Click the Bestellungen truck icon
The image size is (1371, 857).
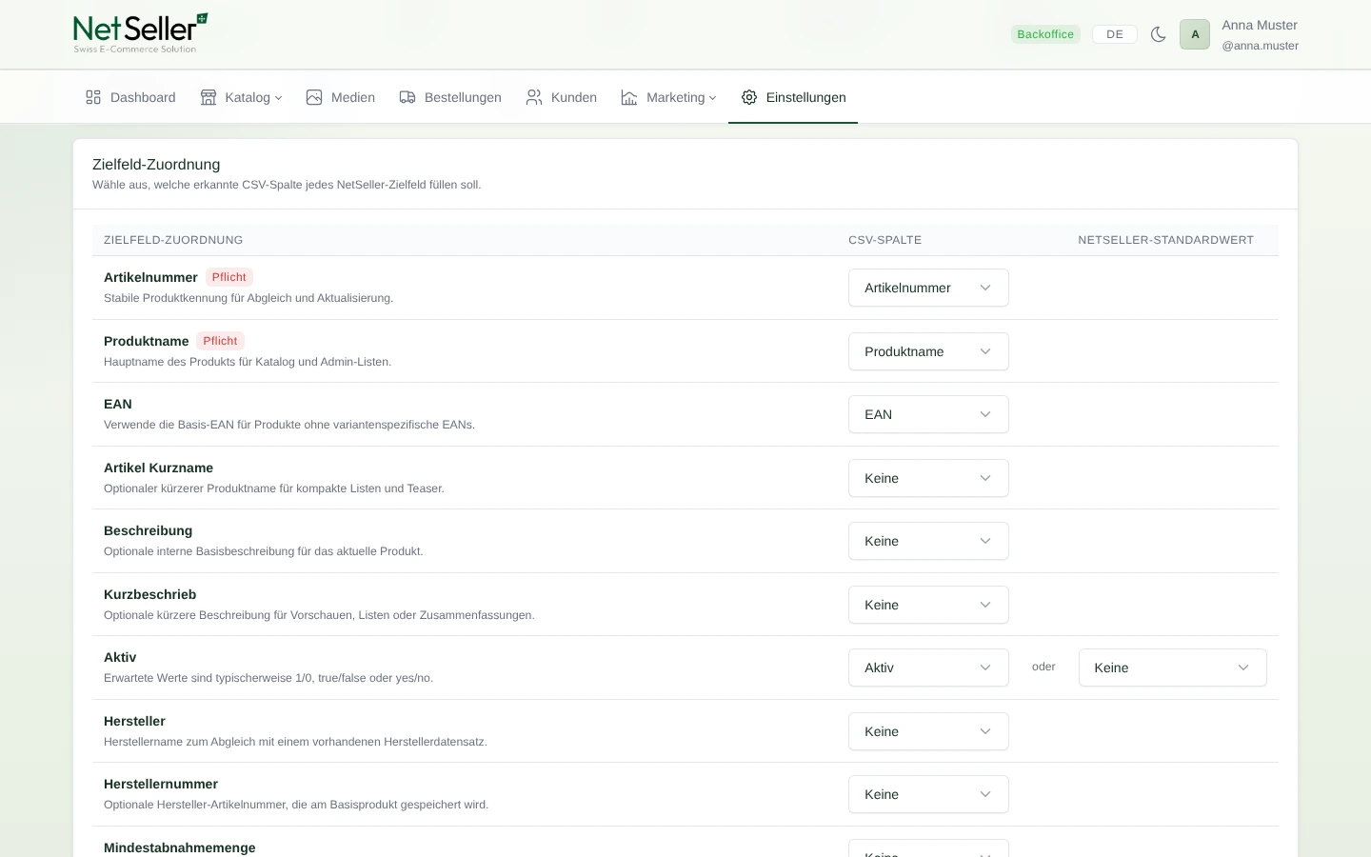(407, 97)
